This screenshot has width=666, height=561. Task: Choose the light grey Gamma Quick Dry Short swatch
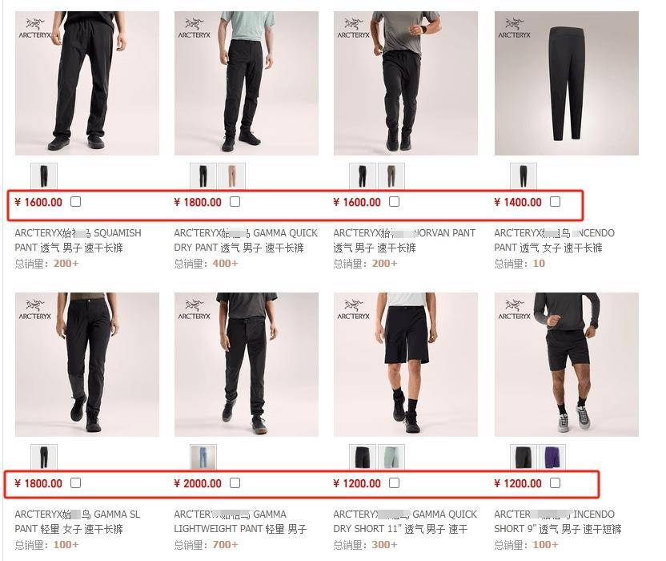click(x=391, y=457)
